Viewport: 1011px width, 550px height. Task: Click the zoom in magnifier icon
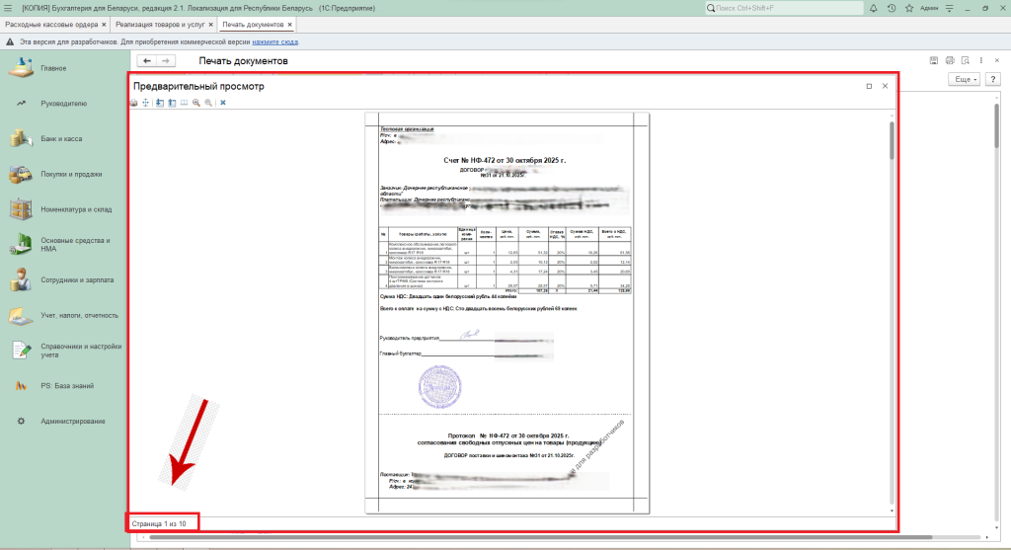point(196,103)
